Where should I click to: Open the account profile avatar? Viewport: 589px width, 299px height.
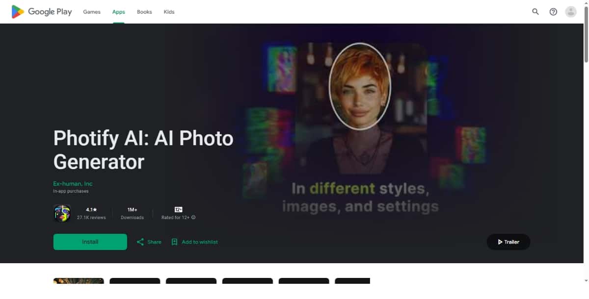tap(571, 12)
